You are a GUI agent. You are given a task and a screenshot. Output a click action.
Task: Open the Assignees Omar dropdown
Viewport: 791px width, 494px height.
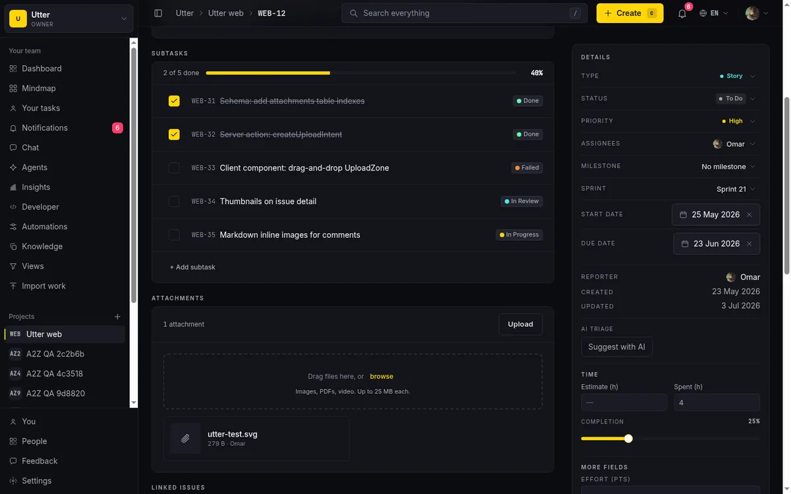[x=734, y=144]
